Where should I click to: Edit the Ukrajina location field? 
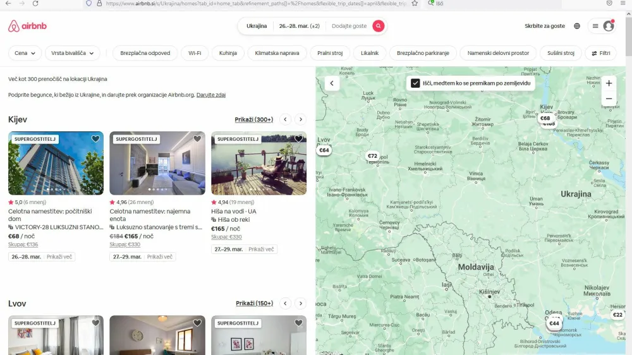point(257,26)
